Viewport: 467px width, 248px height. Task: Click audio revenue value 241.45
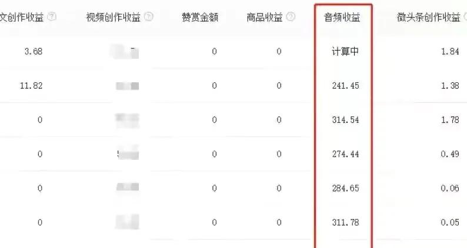[x=345, y=86]
